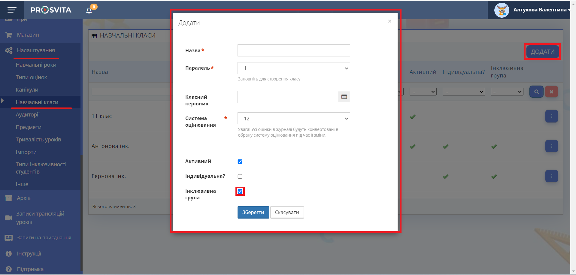Click the Скасувати button
This screenshot has height=275, width=576.
pos(287,213)
